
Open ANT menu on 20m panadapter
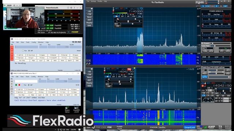(x=89, y=80)
